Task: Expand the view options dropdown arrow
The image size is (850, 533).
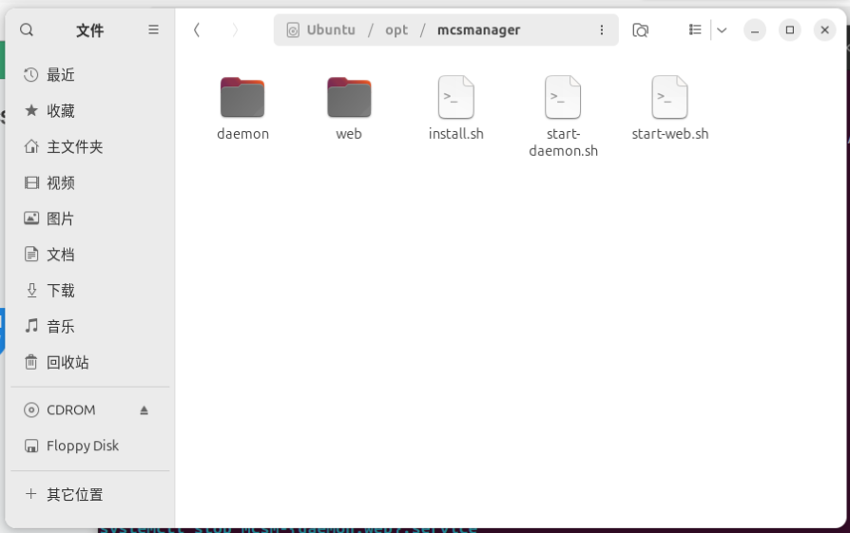Action: tap(722, 29)
